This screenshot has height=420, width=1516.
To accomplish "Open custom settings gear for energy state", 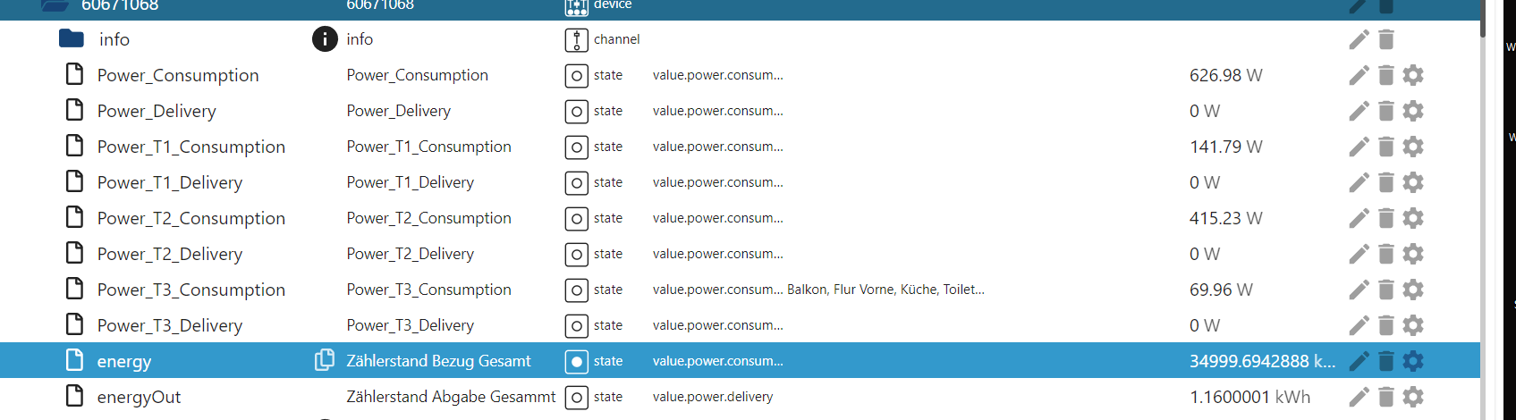I will coord(1413,361).
